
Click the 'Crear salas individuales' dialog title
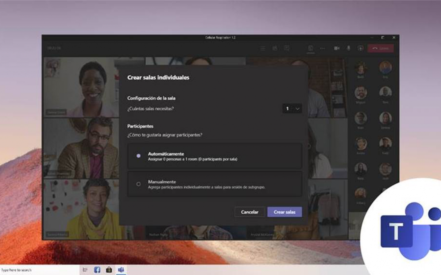[x=158, y=77]
